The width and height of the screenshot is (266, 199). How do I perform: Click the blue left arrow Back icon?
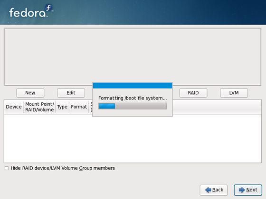[x=208, y=190]
